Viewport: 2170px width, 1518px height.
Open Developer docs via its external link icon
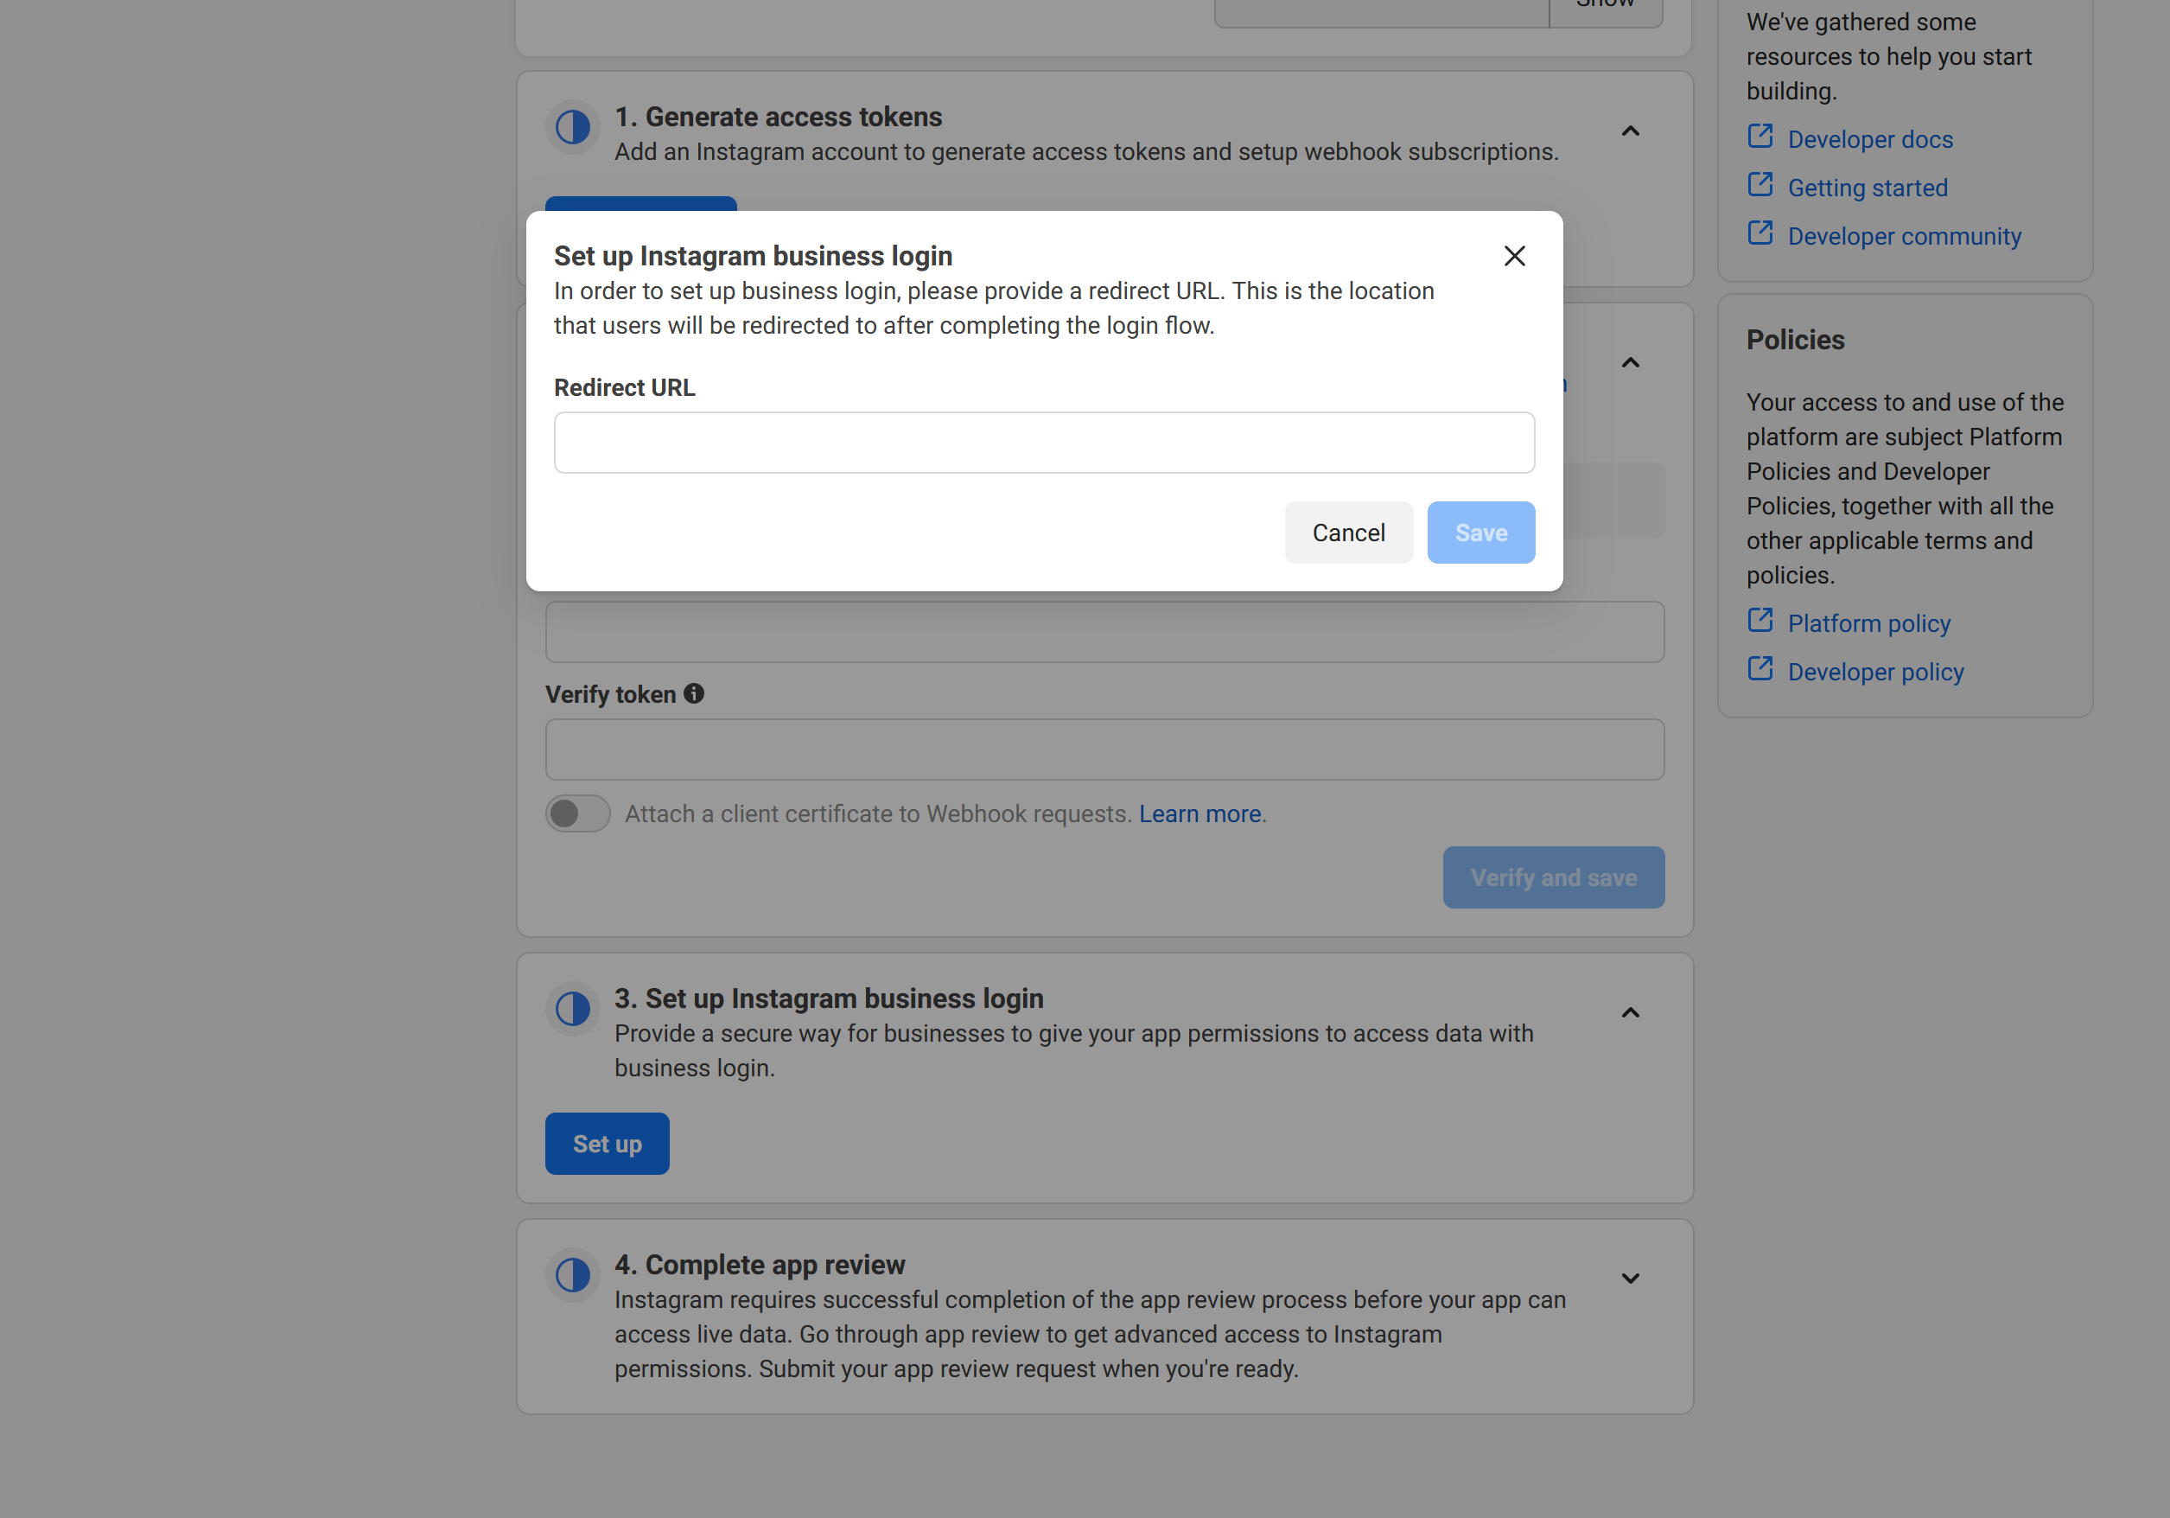point(1762,136)
